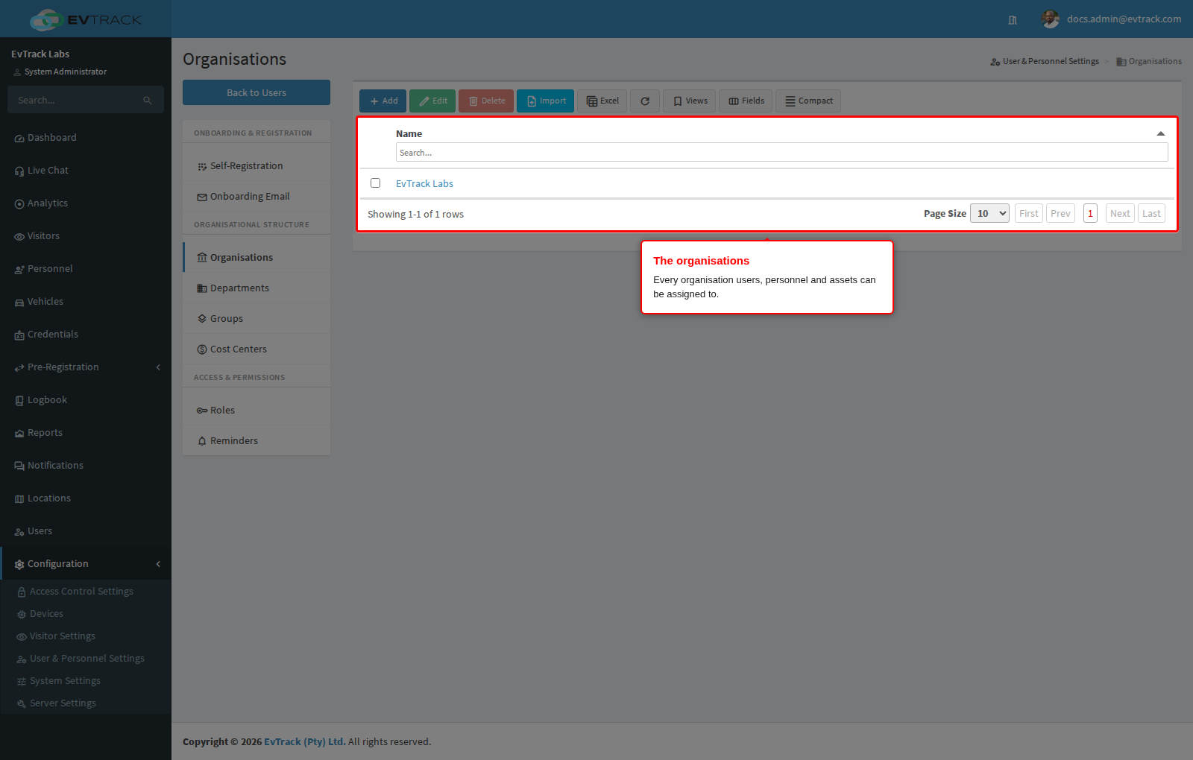Open Personnel in the sidebar
Screen dimensions: 1193x760
(x=86, y=269)
